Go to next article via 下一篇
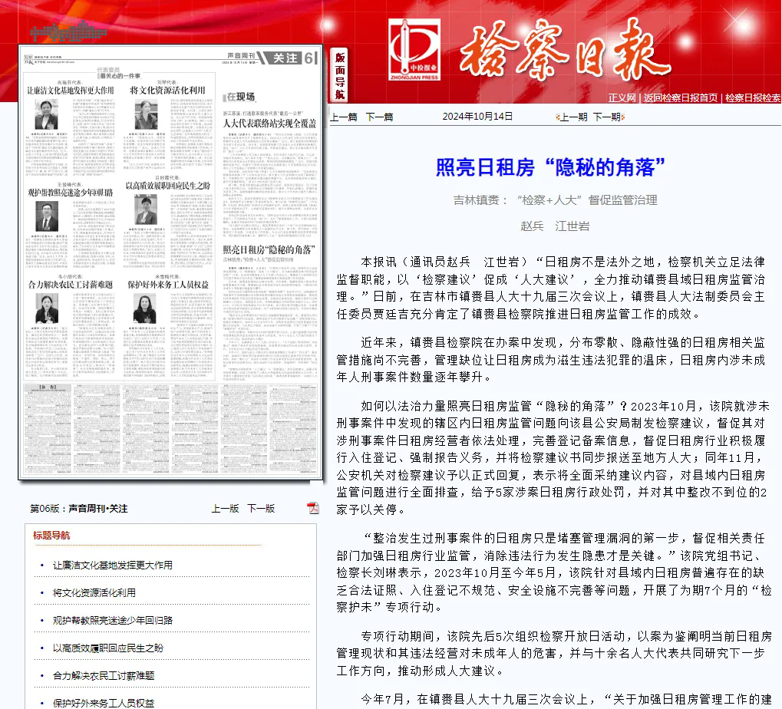 pyautogui.click(x=381, y=117)
